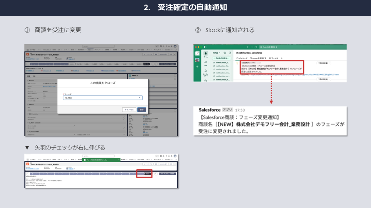This screenshot has width=371, height=208.
Task: Click user avatar in top Salesforce screenshot
Action: [175, 46]
